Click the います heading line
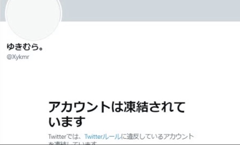240x145 pixels. 67,121
